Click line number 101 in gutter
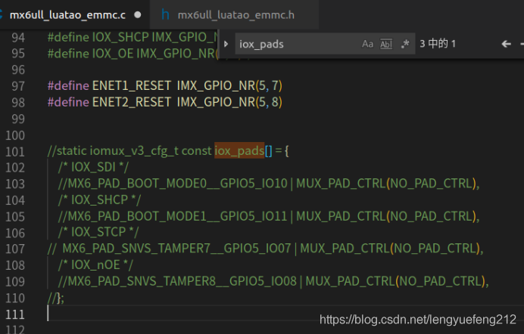The height and width of the screenshot is (334, 524). [x=15, y=152]
